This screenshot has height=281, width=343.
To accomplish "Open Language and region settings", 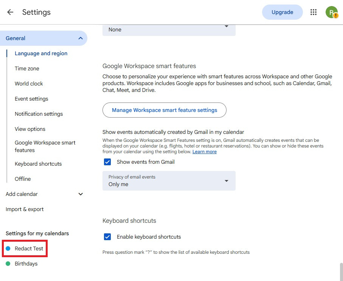I will pyautogui.click(x=41, y=53).
